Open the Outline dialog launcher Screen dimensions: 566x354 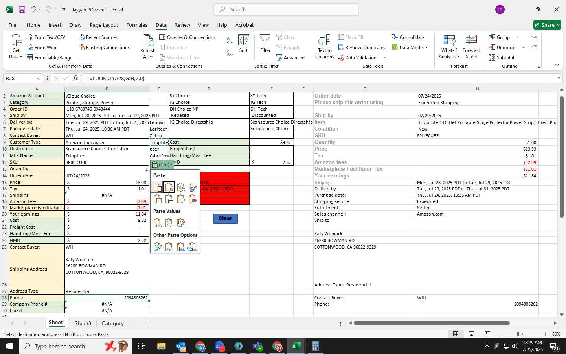538,66
